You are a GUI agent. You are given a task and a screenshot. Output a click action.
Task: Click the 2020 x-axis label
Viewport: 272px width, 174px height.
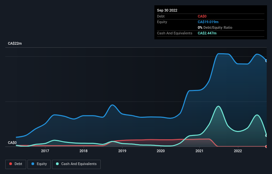[x=161, y=151]
